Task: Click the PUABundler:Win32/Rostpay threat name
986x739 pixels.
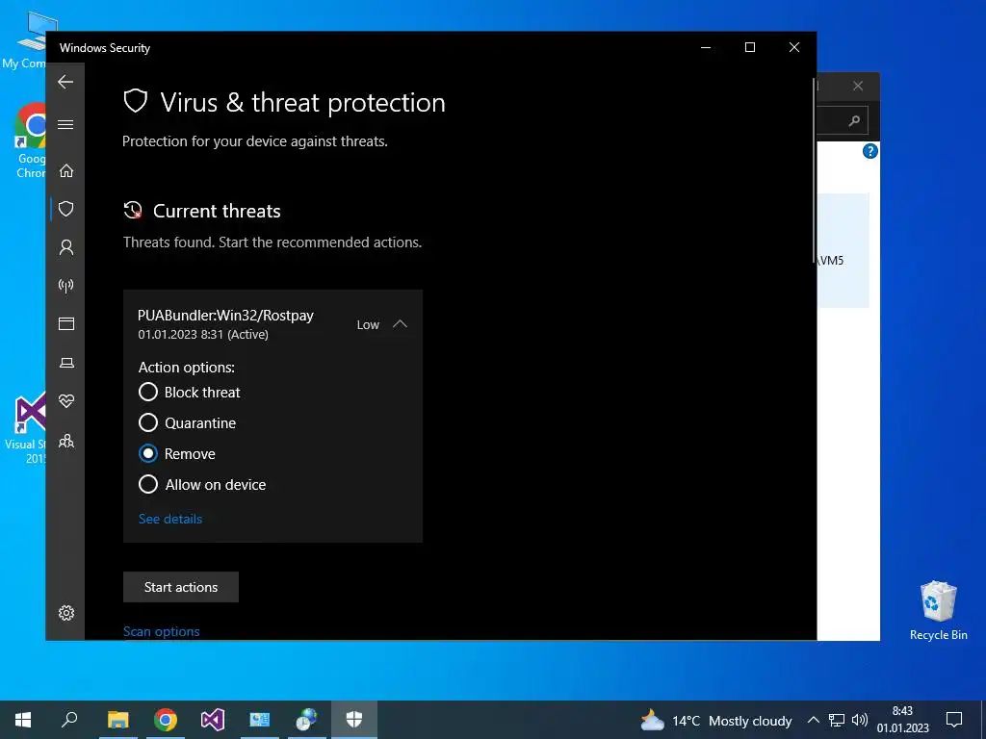Action: pyautogui.click(x=225, y=316)
